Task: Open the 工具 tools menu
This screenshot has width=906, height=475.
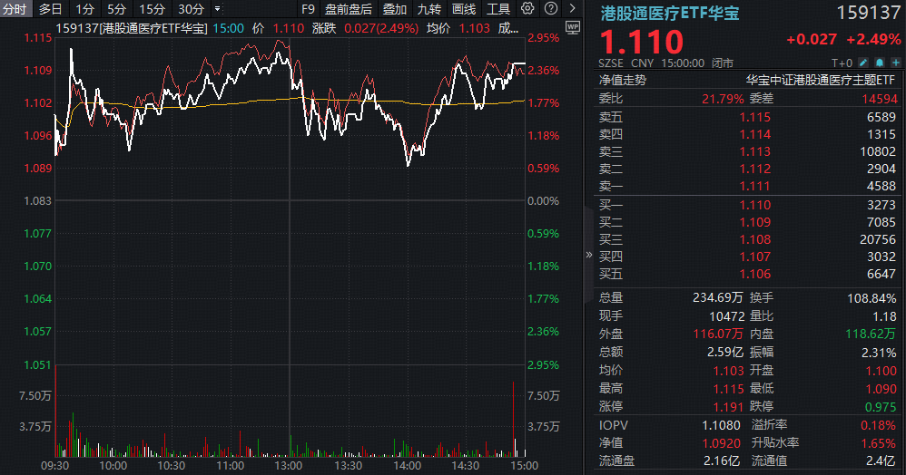Action: point(498,9)
